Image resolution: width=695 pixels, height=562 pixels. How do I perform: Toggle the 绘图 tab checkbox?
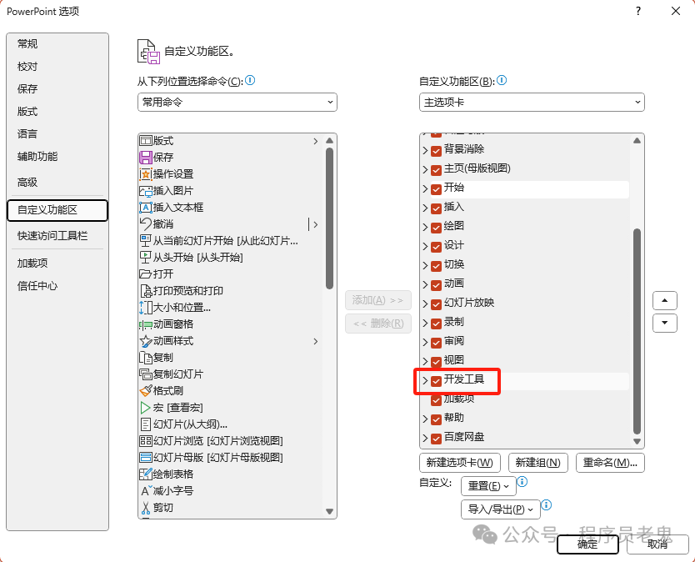pos(436,227)
